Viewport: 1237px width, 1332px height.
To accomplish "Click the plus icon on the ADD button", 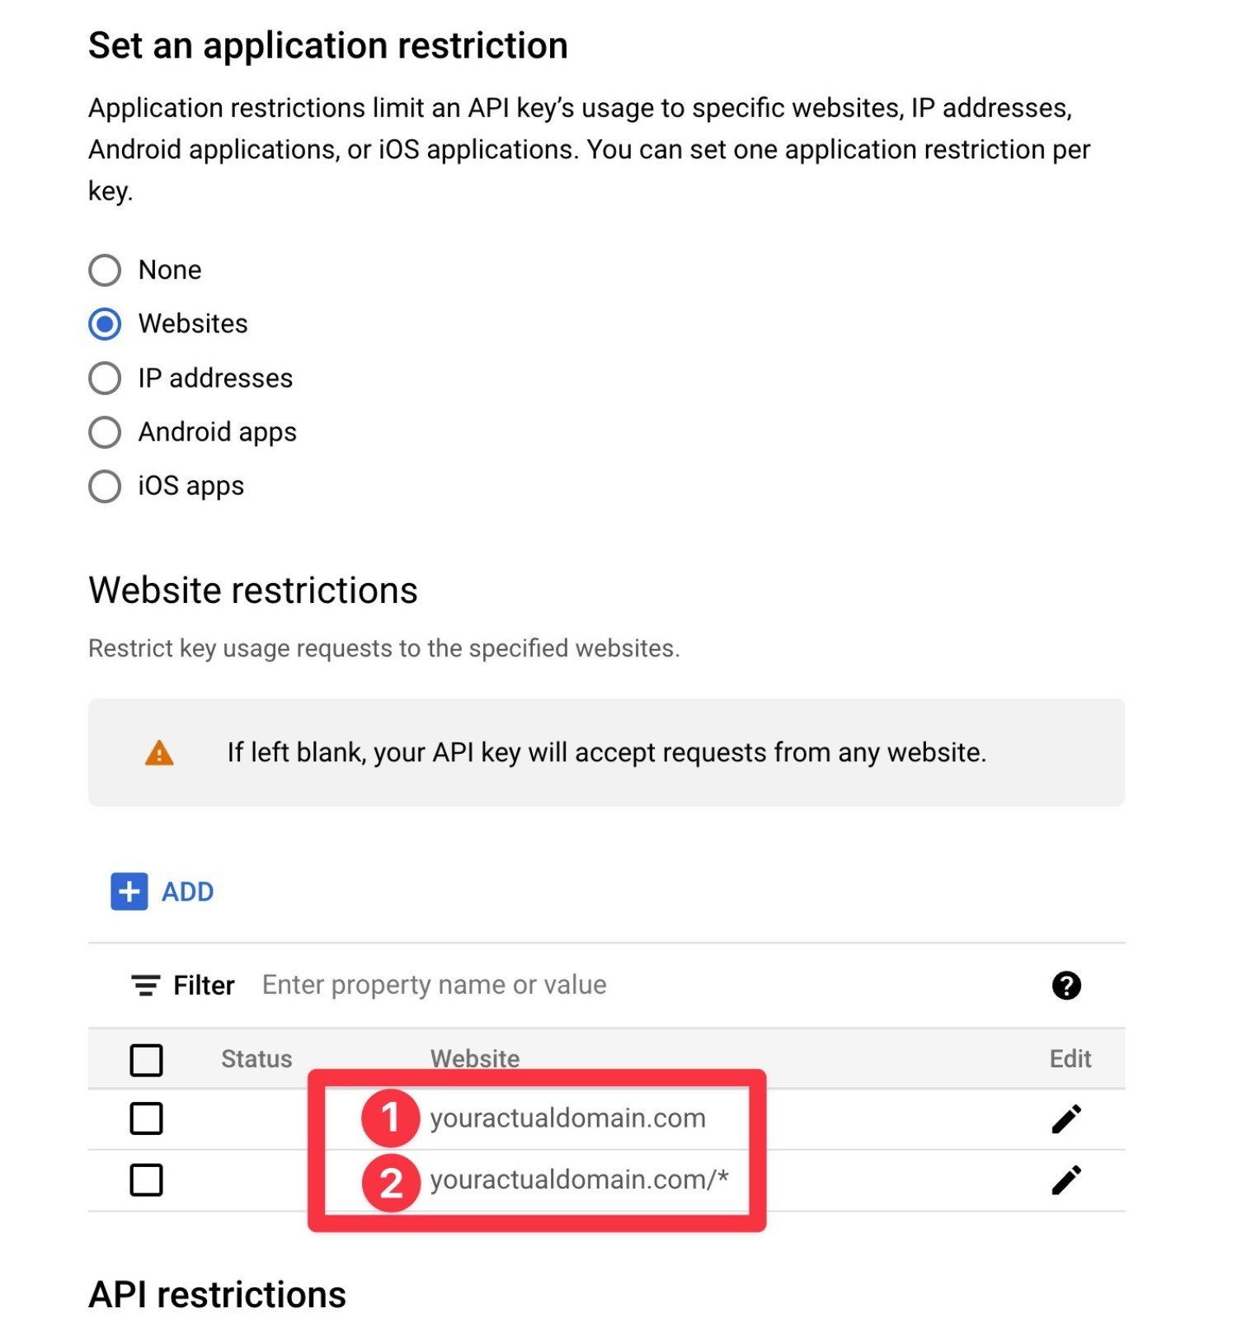I will point(128,892).
